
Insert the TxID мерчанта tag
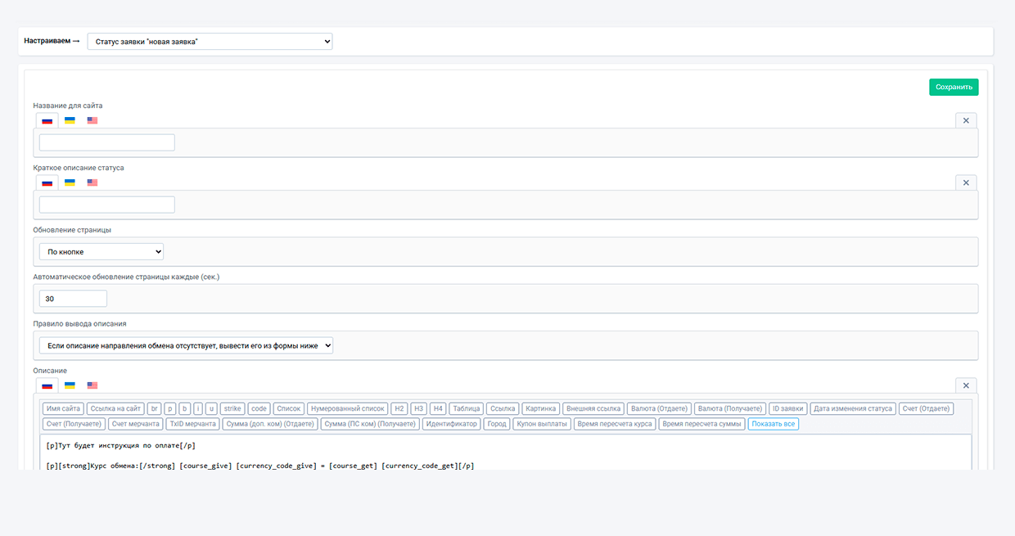coord(192,424)
